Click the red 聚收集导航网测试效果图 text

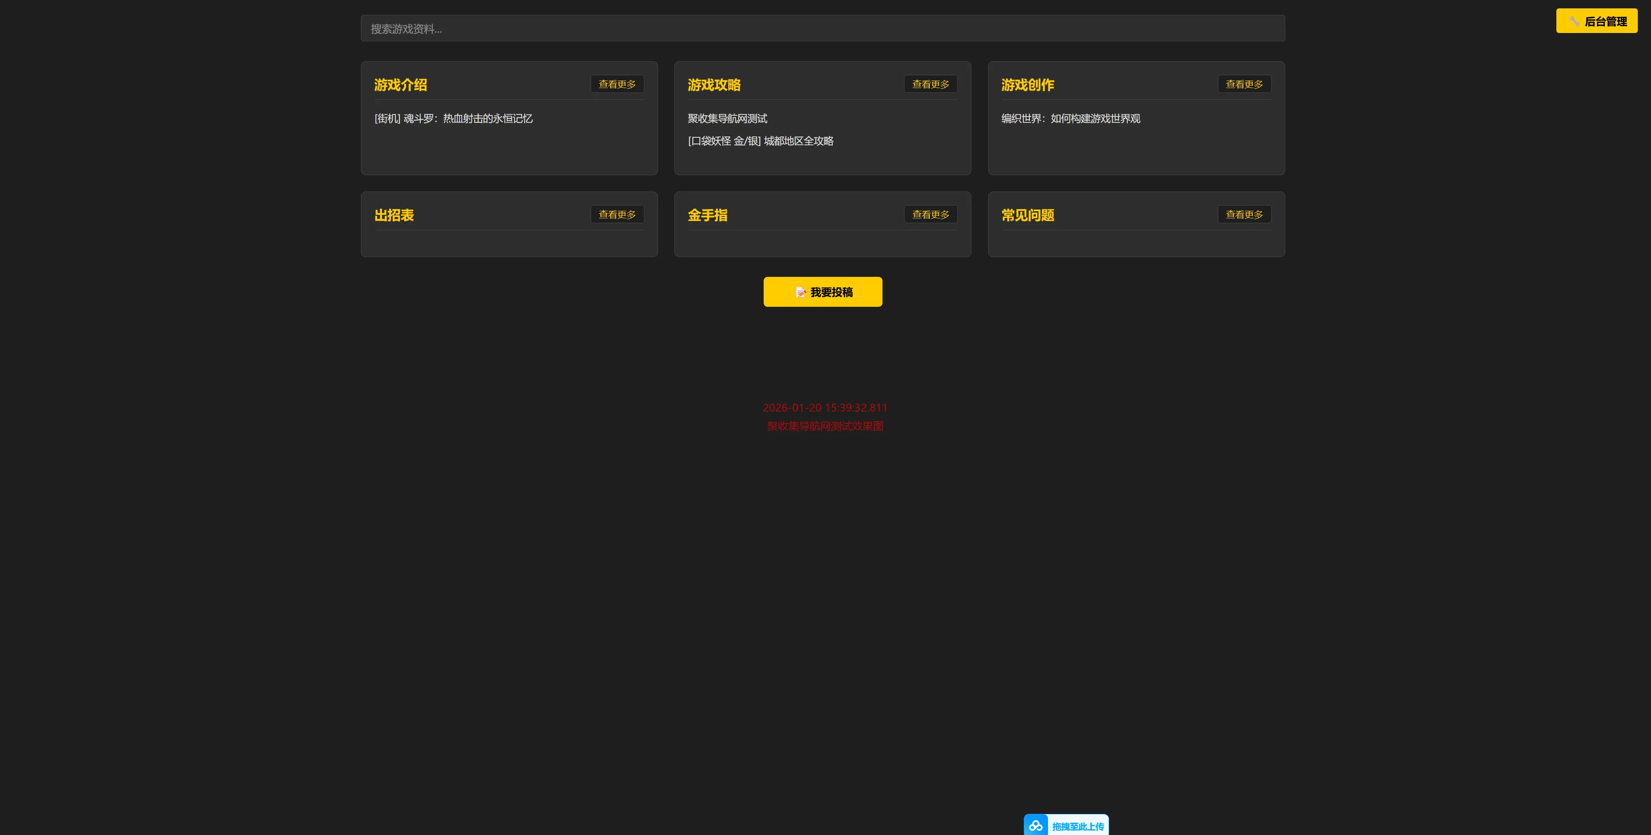[x=825, y=426]
